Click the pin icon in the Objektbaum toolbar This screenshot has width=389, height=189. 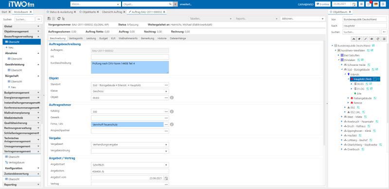pos(360,39)
